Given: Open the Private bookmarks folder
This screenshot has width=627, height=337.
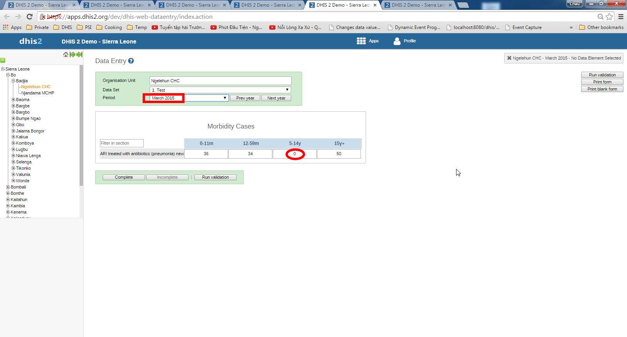Looking at the screenshot, I should pyautogui.click(x=38, y=27).
